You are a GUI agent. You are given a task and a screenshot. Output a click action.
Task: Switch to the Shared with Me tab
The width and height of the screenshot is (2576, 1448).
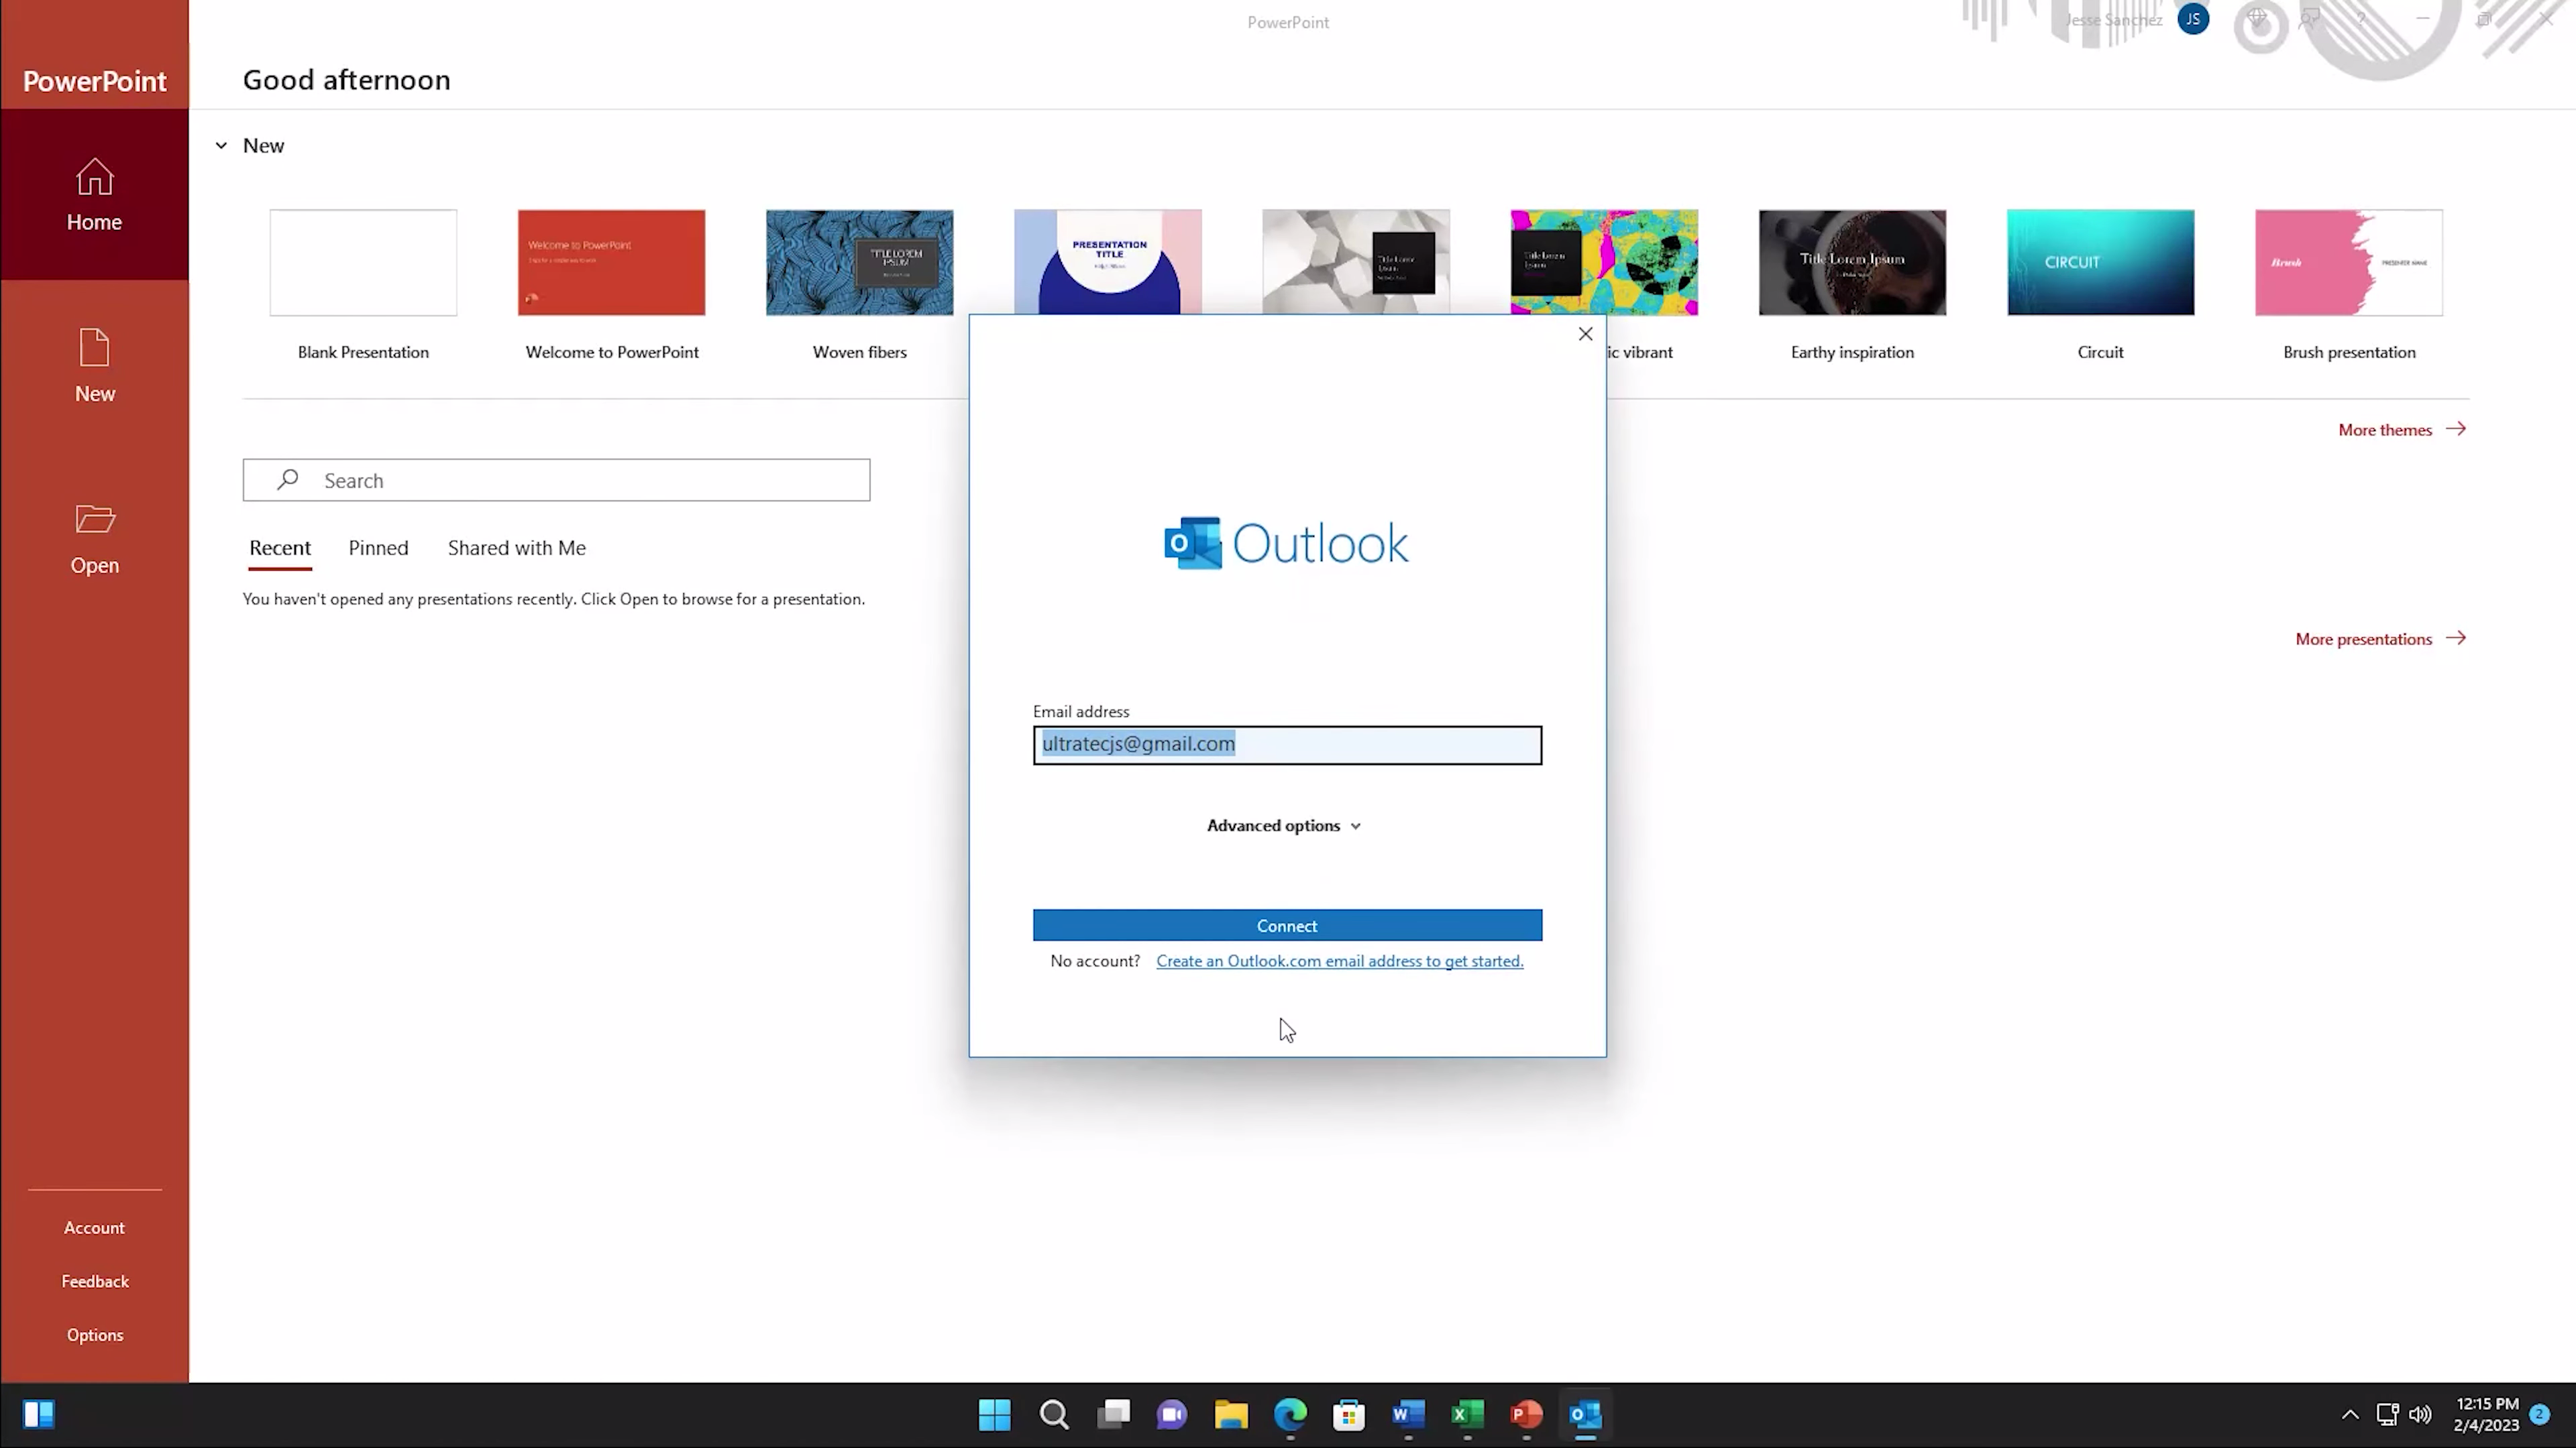(516, 548)
